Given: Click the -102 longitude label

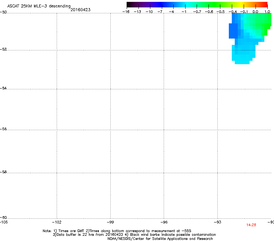Looking at the screenshot, I should pyautogui.click(x=57, y=222).
